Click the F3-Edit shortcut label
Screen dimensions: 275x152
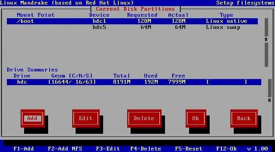point(108,149)
